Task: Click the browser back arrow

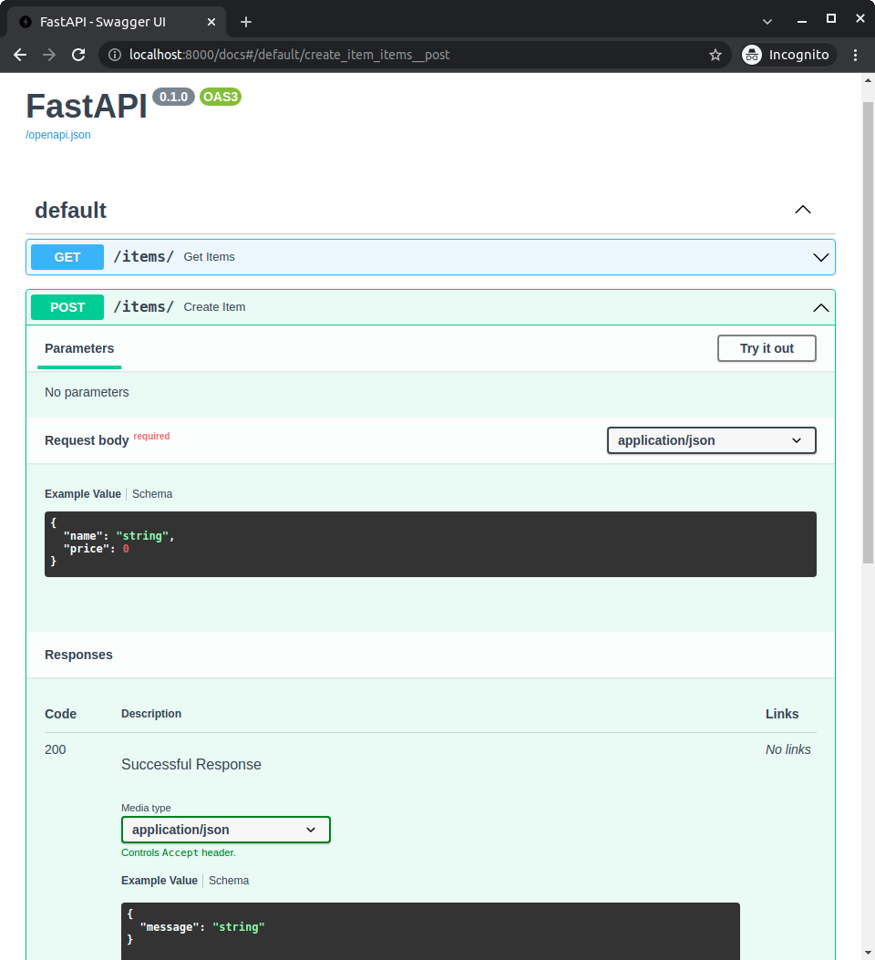Action: tap(20, 55)
